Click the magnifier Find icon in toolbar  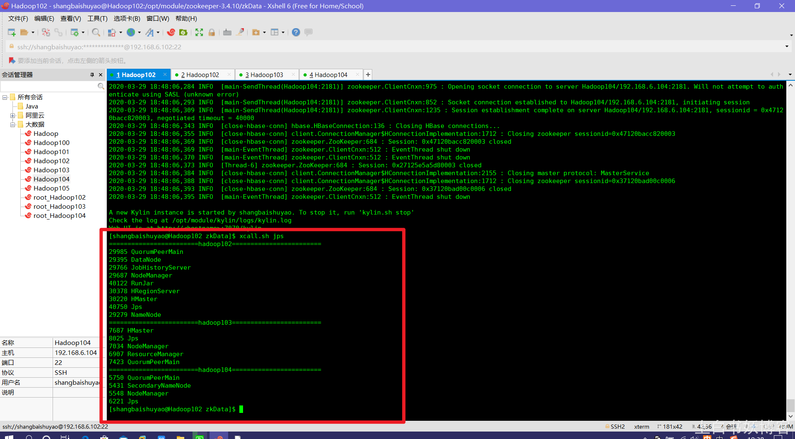96,32
